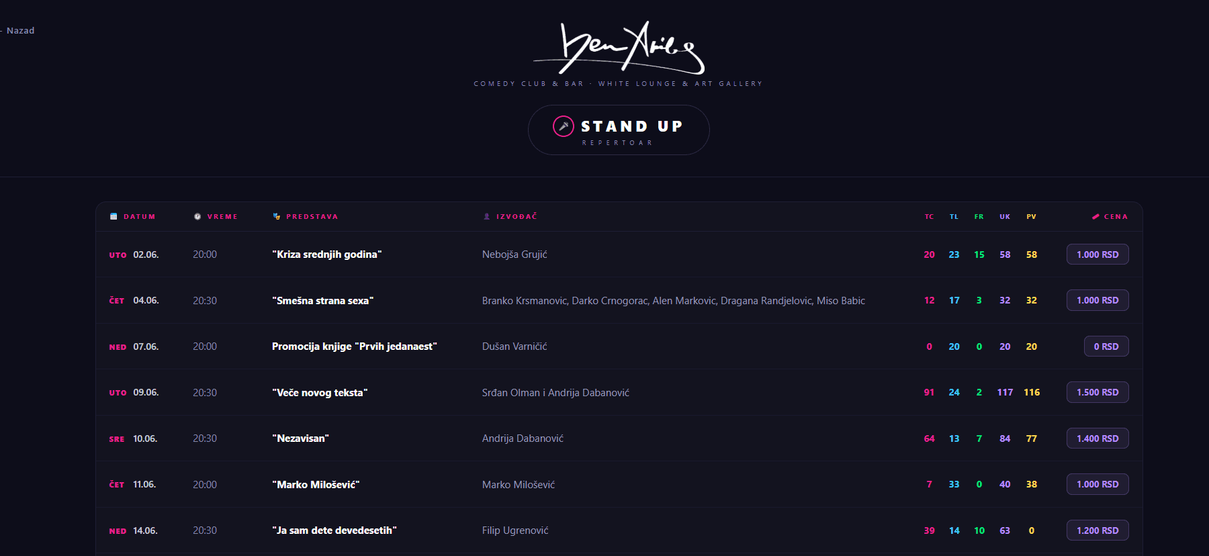Click the calendar icon next to DATUM

point(114,216)
